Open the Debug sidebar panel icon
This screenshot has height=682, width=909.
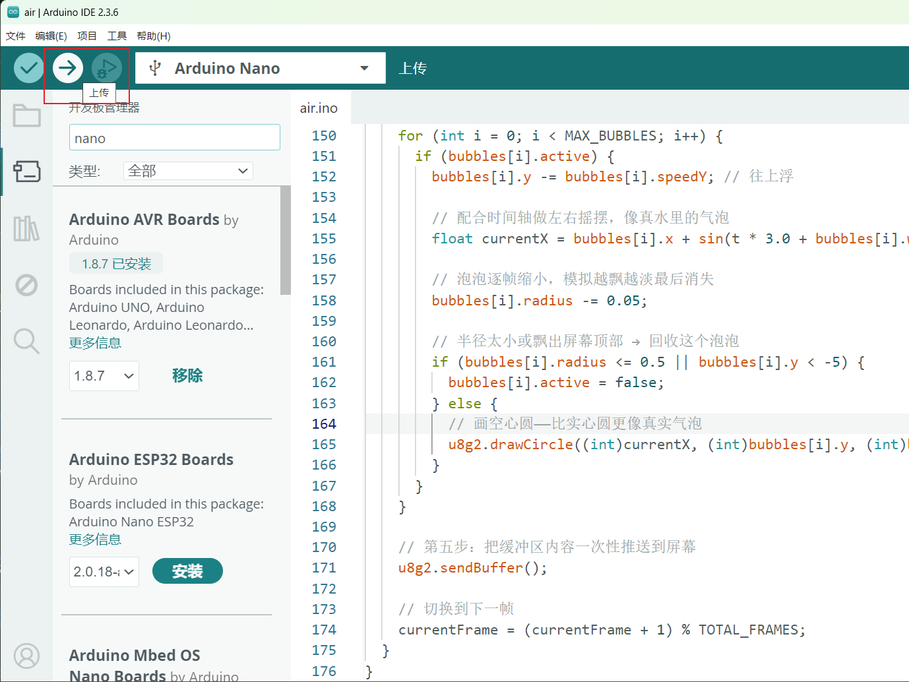[26, 285]
